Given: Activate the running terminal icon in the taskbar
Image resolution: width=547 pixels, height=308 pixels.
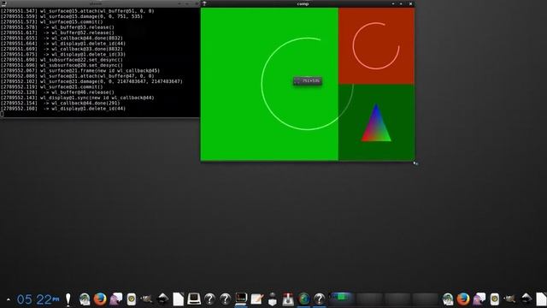Looking at the screenshot, I should [x=241, y=299].
